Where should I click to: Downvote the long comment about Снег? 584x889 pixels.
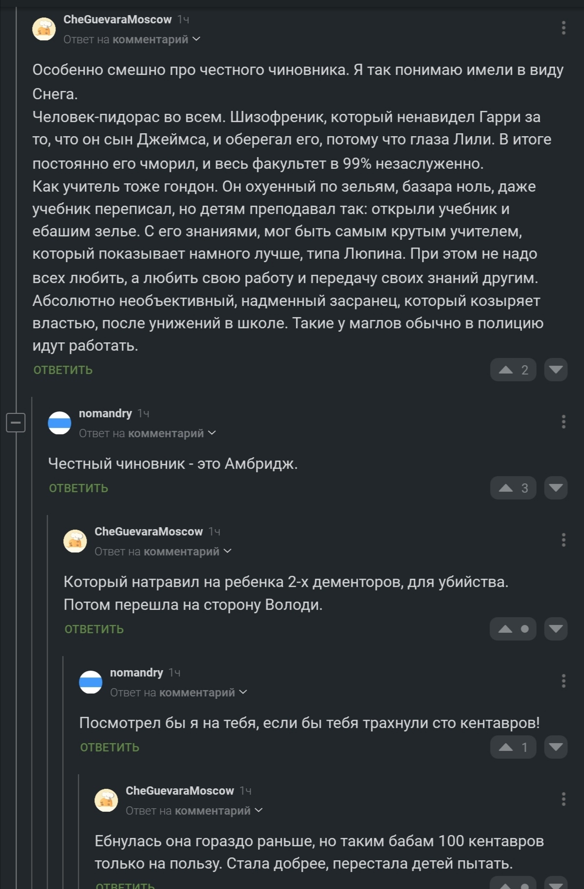[x=555, y=370]
